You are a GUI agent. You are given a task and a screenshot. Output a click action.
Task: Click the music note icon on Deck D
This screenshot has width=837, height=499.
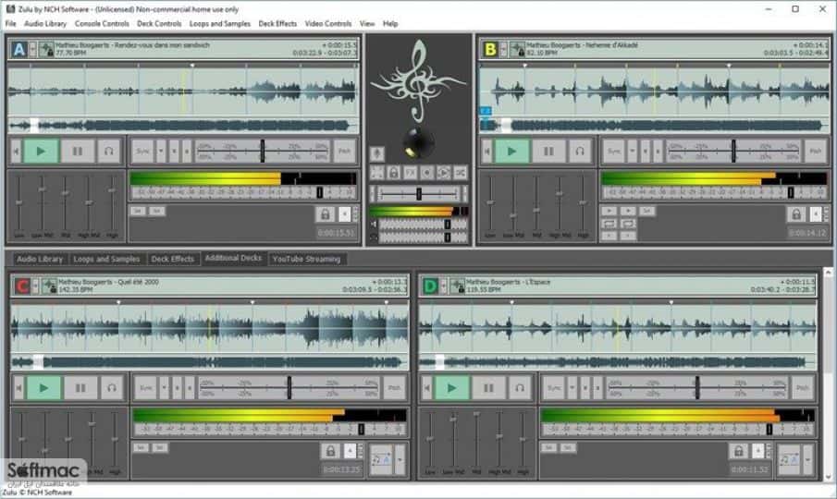(x=789, y=459)
